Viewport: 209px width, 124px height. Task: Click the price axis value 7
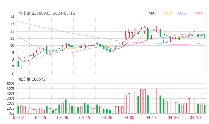(x=13, y=67)
